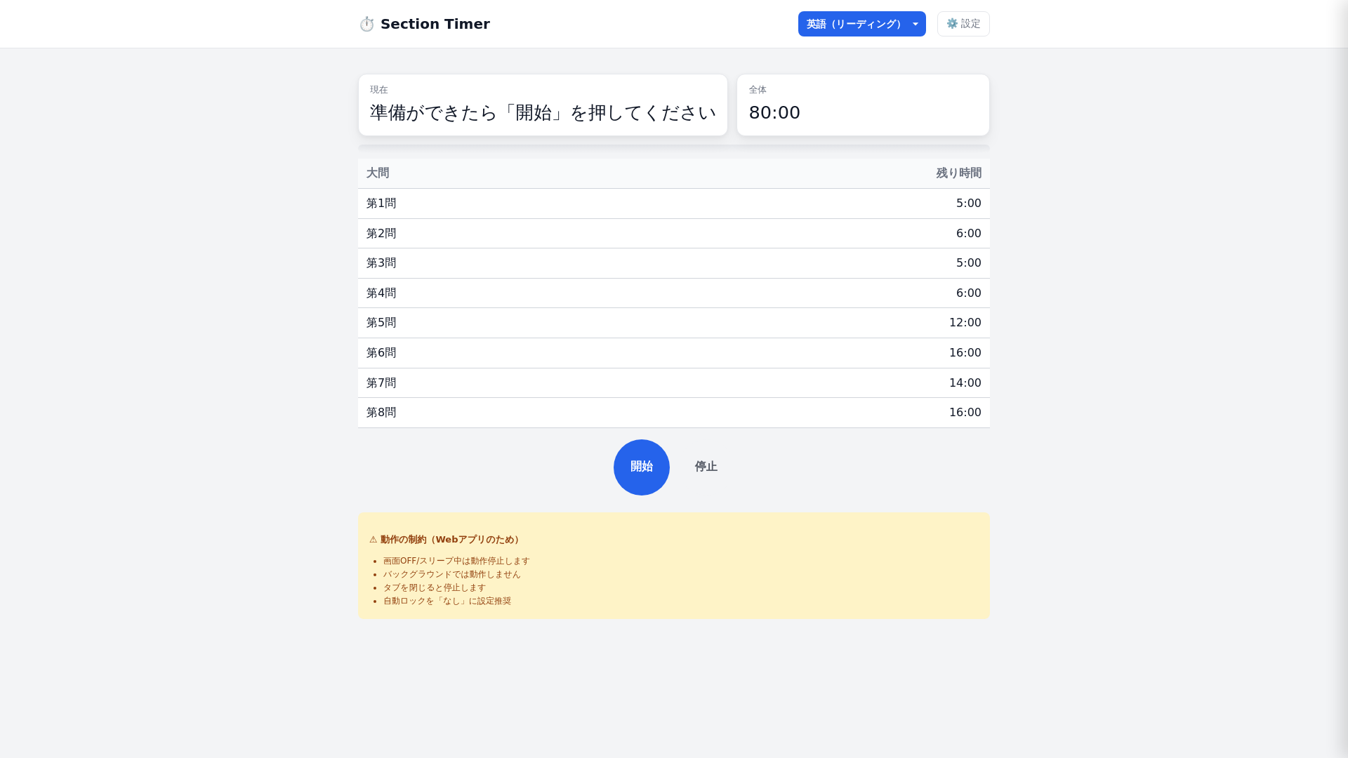Click the タブを閉じると停止します note

coord(435,587)
